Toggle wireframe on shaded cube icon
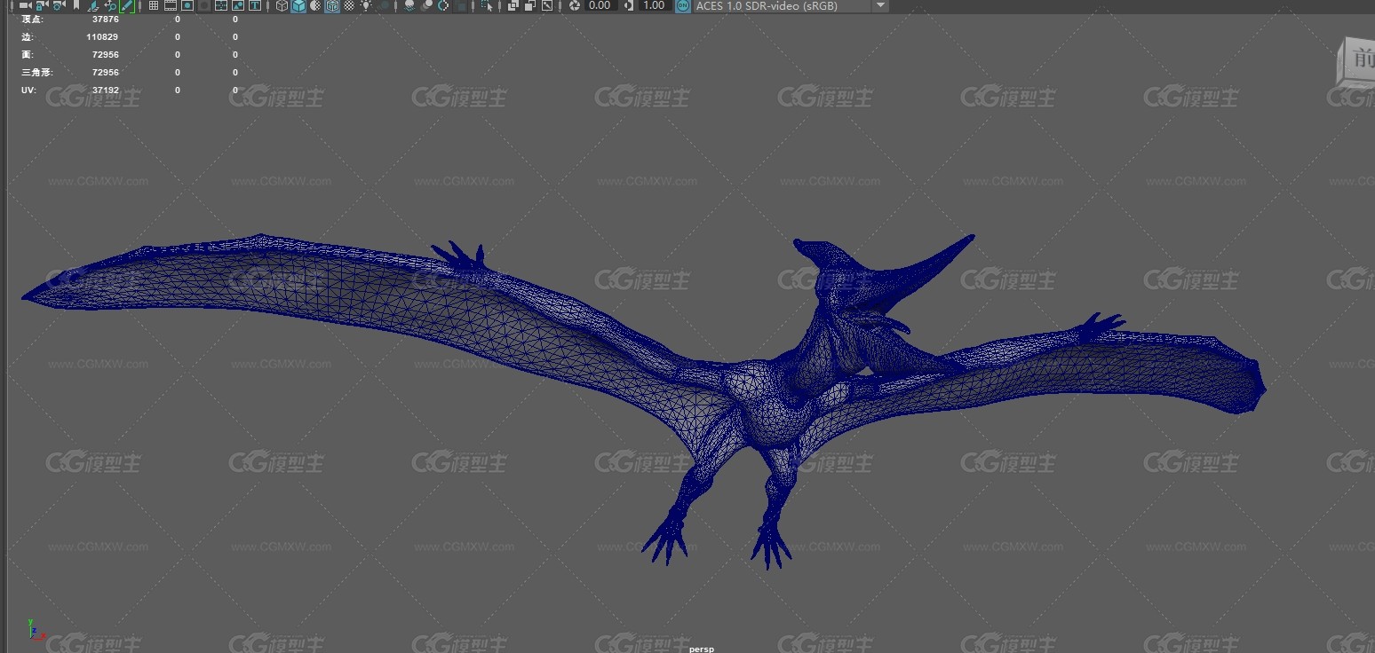Image resolution: width=1375 pixels, height=653 pixels. [332, 5]
